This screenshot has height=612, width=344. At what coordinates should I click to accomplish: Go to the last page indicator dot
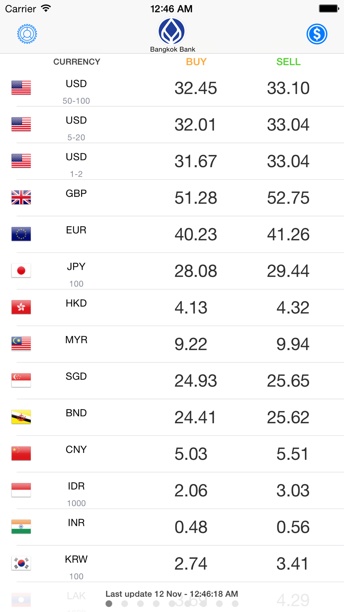[235, 603]
